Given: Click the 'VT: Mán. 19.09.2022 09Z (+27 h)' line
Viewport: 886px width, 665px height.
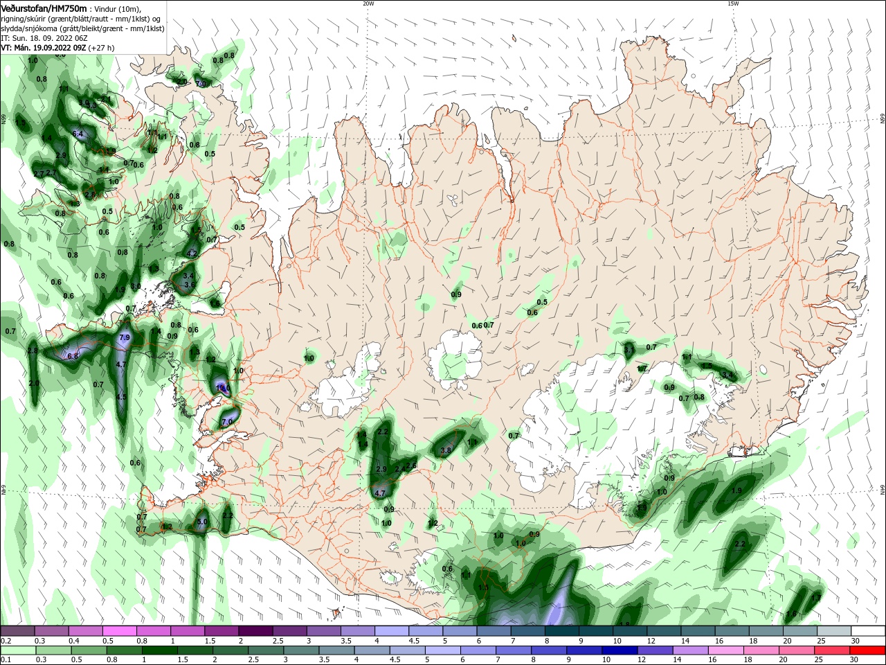Looking at the screenshot, I should coord(57,48).
